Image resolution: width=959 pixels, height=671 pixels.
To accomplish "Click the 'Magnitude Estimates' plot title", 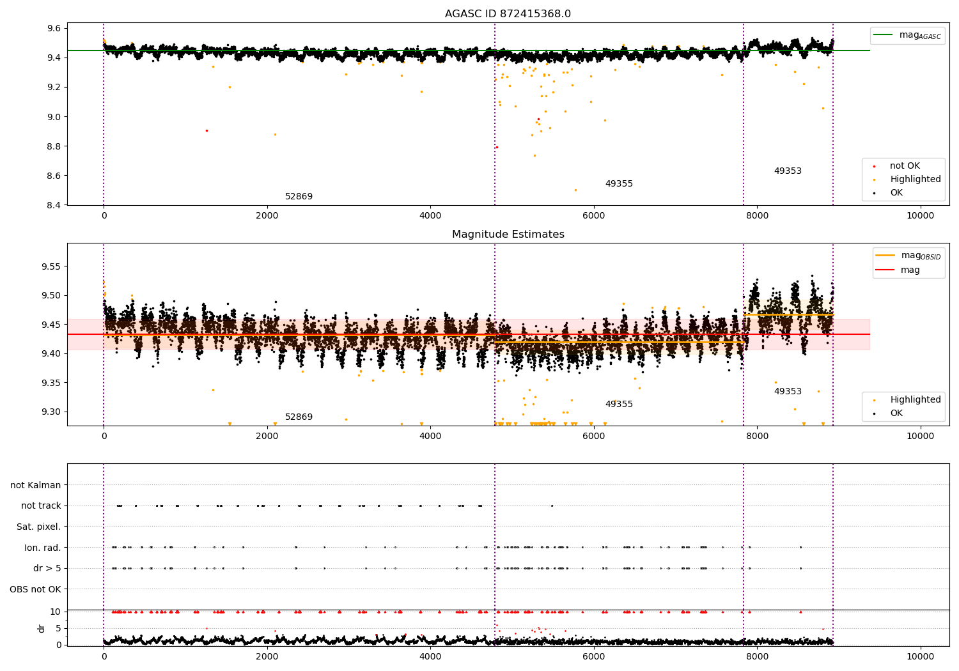I will point(508,235).
